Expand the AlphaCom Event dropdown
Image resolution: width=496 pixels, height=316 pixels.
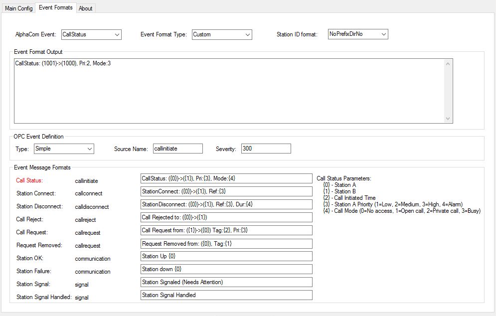91,34
